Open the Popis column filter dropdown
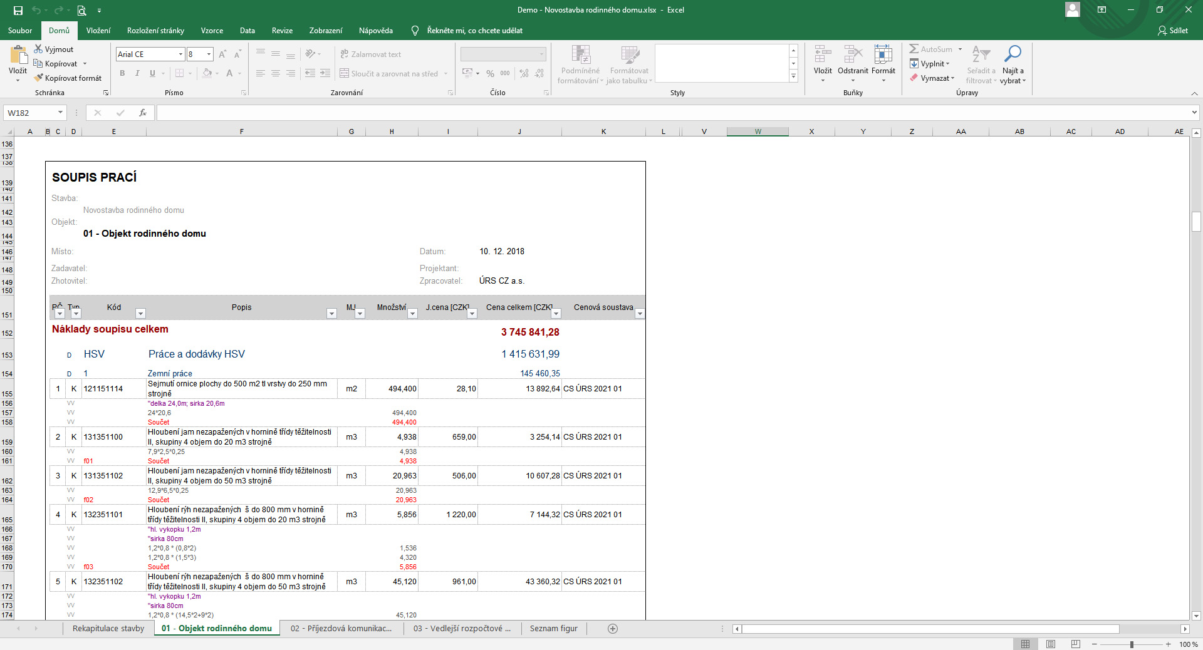This screenshot has height=650, width=1203. coord(331,314)
